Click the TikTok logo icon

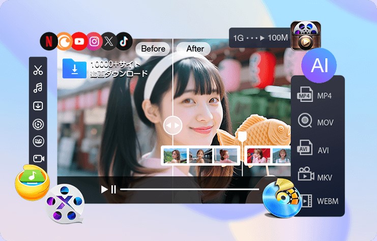pyautogui.click(x=124, y=41)
